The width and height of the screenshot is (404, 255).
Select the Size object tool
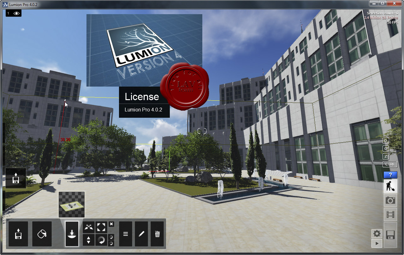click(x=101, y=227)
